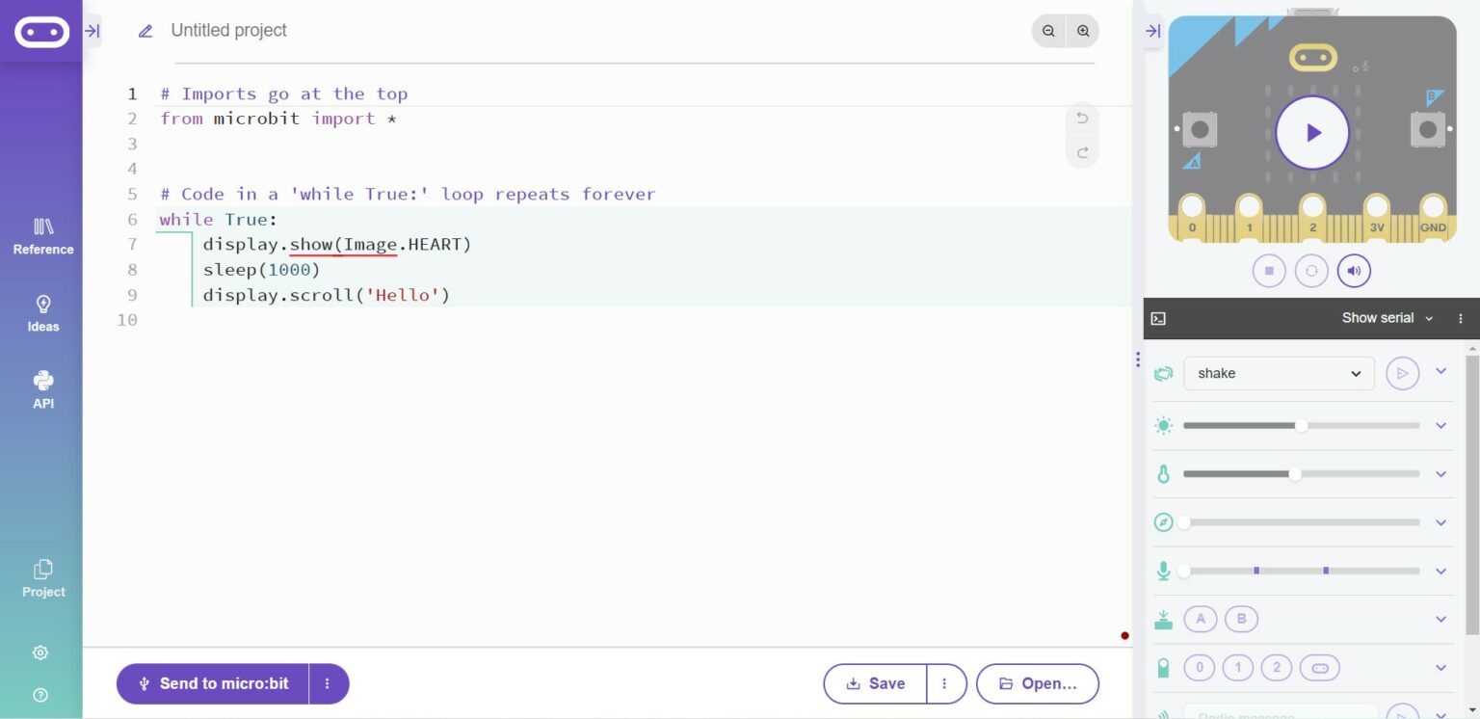The height and width of the screenshot is (719, 1480).
Task: Toggle simulated pin 0 touch
Action: click(x=1200, y=667)
